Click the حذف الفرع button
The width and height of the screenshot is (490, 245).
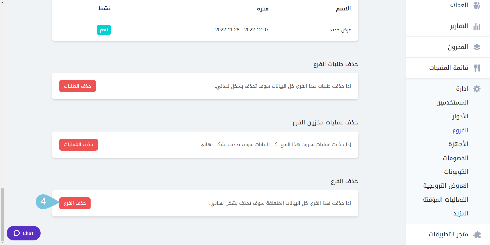tap(75, 203)
